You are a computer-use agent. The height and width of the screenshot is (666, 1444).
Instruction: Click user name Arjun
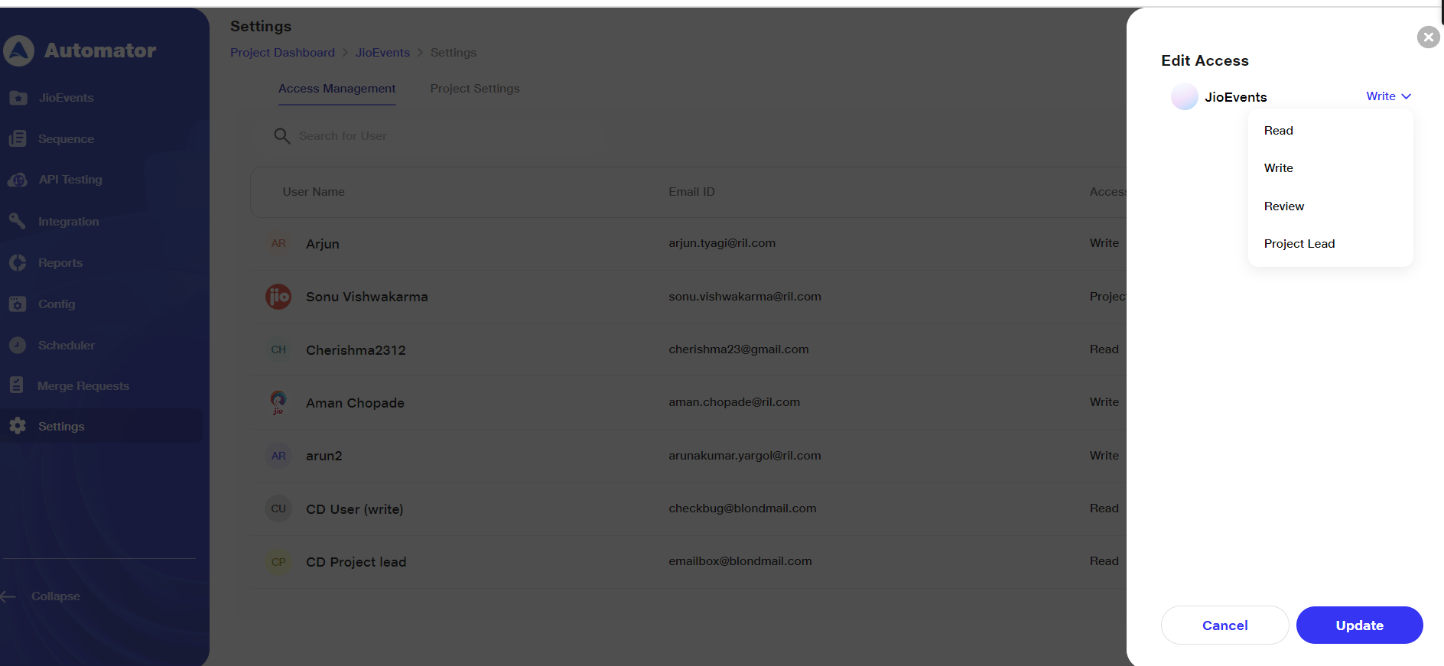[323, 244]
